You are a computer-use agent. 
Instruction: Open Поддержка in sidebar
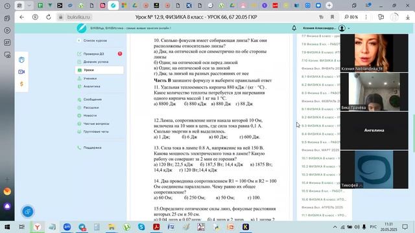(92, 148)
